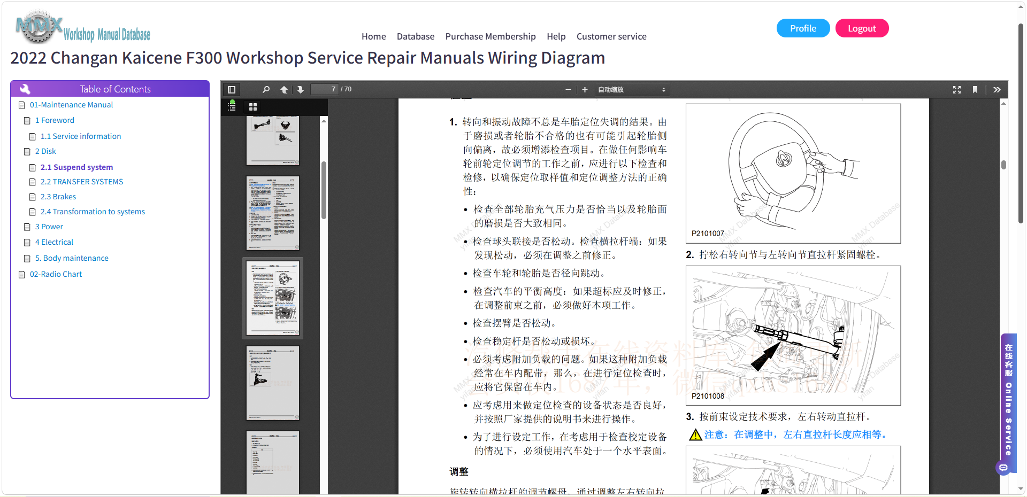Toggle the PDF sidebar panel
Screen dimensions: 1027x497
pos(232,90)
